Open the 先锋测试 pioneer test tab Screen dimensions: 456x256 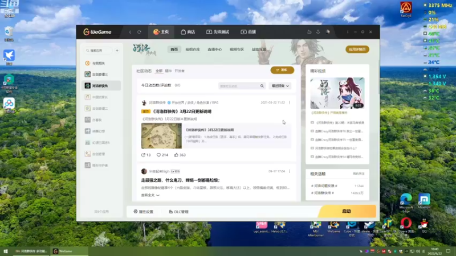point(218,32)
